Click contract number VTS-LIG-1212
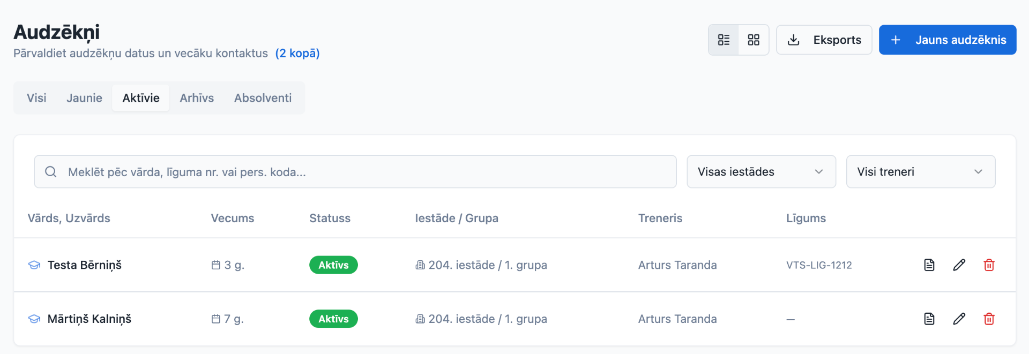The height and width of the screenshot is (354, 1029). click(x=819, y=265)
